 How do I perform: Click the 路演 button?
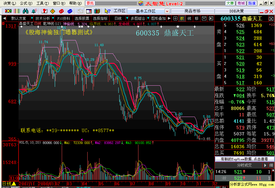coord(252,3)
